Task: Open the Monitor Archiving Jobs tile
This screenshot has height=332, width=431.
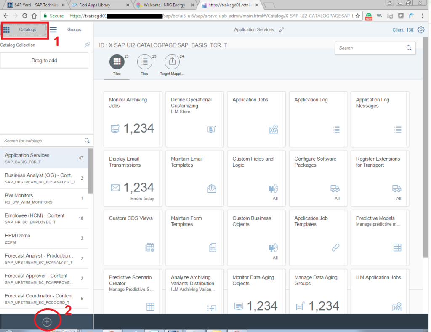Action: coord(133,119)
